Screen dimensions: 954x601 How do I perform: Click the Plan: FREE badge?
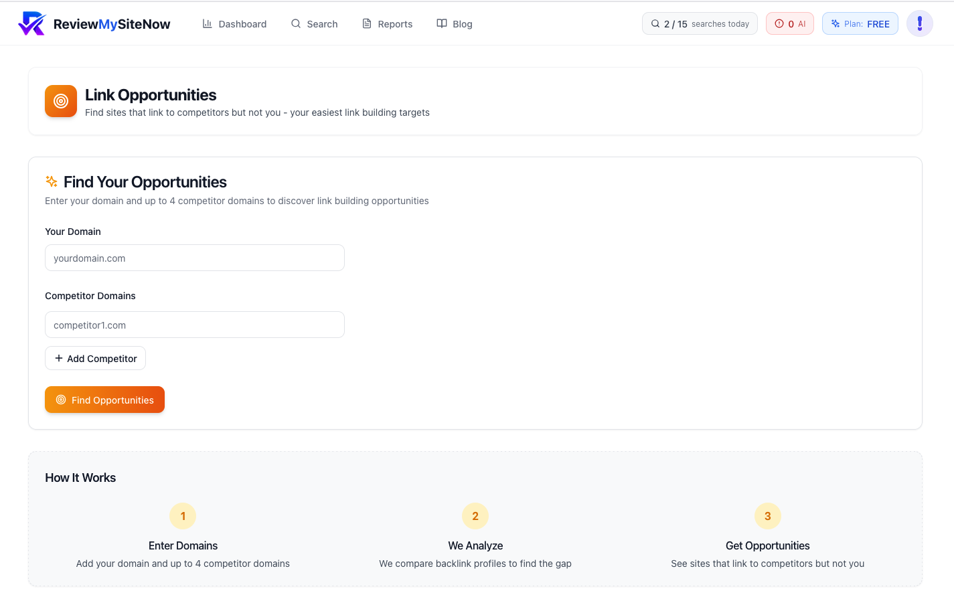coord(860,23)
